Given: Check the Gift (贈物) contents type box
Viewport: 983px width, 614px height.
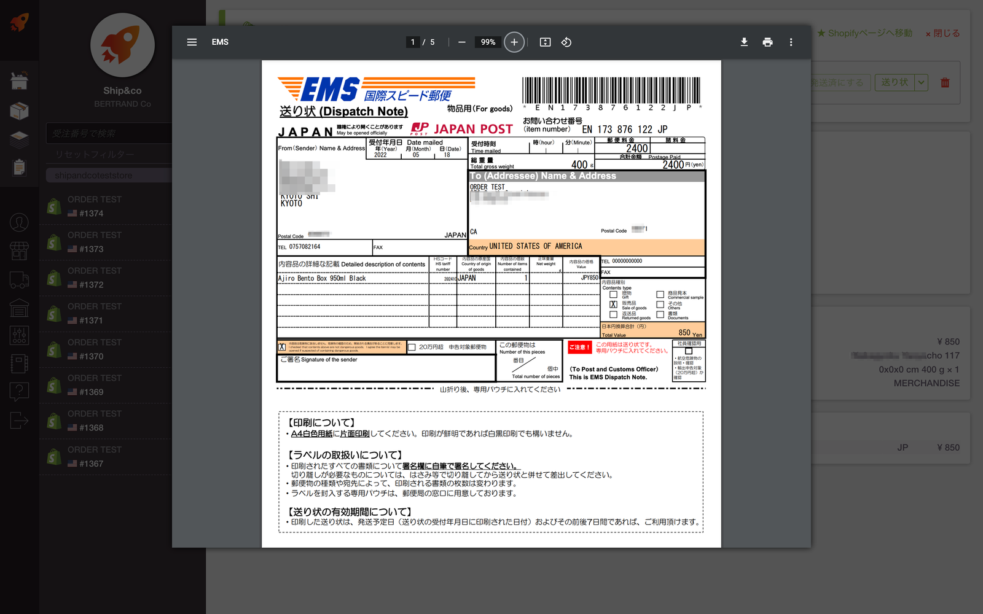Looking at the screenshot, I should 613,294.
